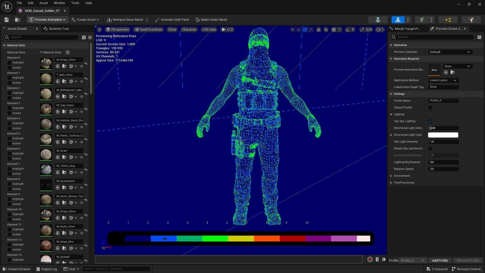
Task: Open the Asset menu
Action: pos(43,3)
